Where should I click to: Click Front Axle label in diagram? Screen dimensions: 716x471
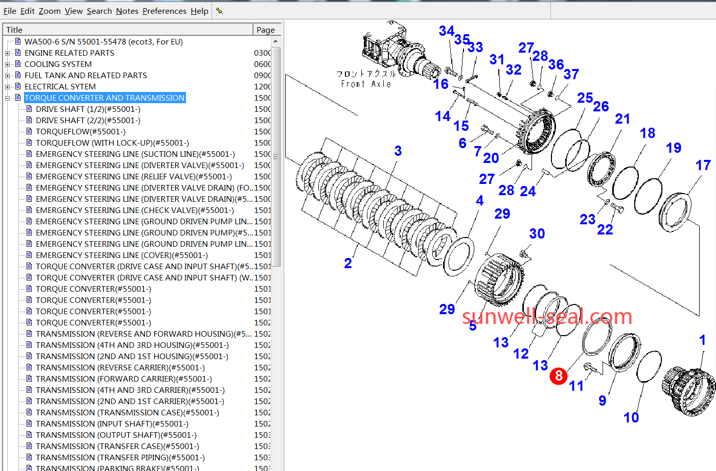click(366, 84)
